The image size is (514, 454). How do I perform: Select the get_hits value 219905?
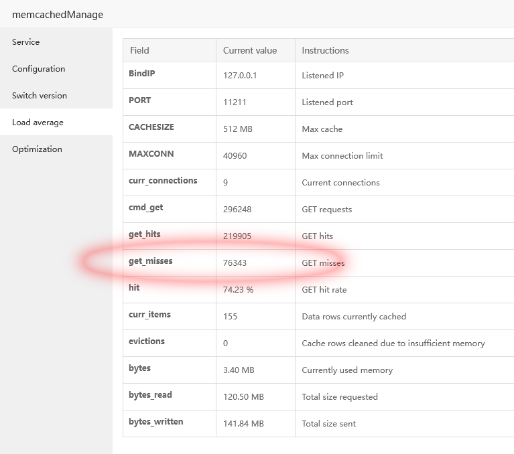point(237,236)
